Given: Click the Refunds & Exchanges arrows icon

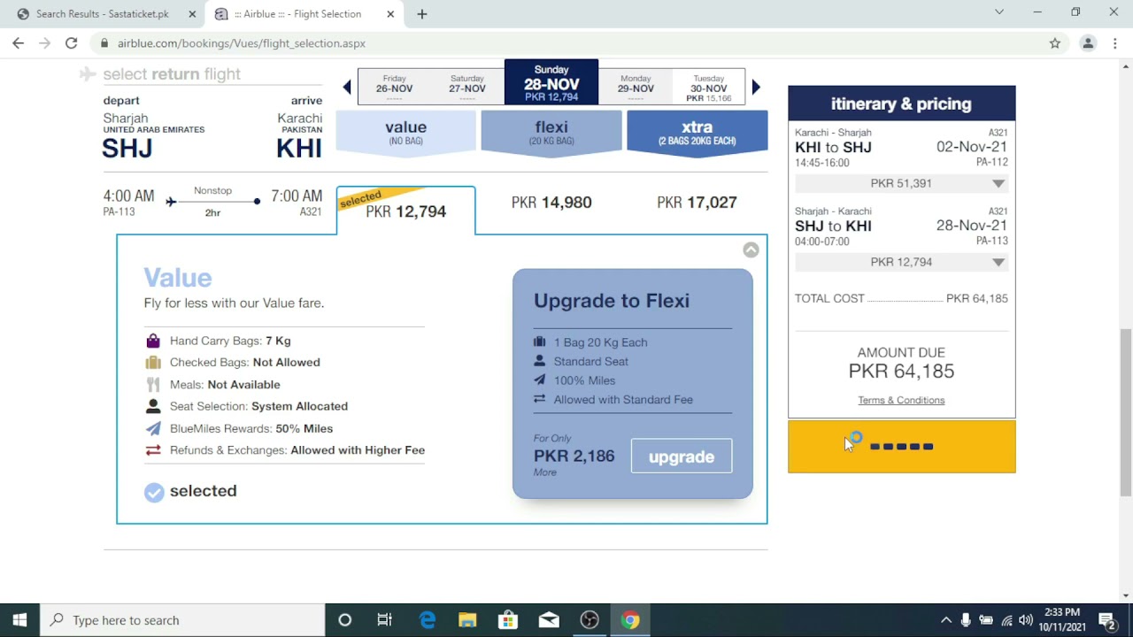Looking at the screenshot, I should coord(153,450).
